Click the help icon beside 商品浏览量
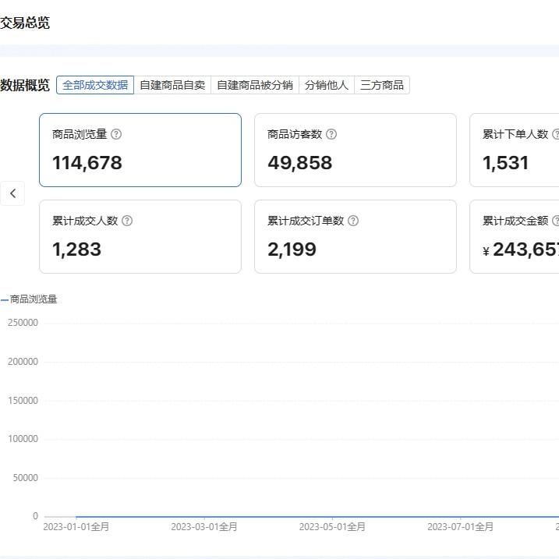The image size is (559, 559). pos(116,134)
